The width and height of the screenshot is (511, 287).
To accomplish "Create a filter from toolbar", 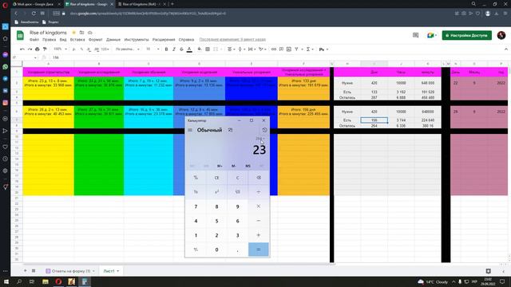I will (296, 49).
